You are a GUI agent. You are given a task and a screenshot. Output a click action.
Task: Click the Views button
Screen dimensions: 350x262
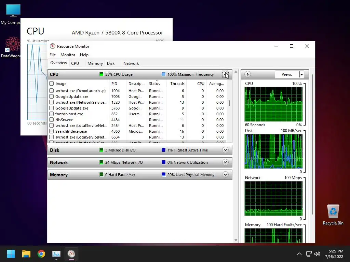click(x=287, y=74)
